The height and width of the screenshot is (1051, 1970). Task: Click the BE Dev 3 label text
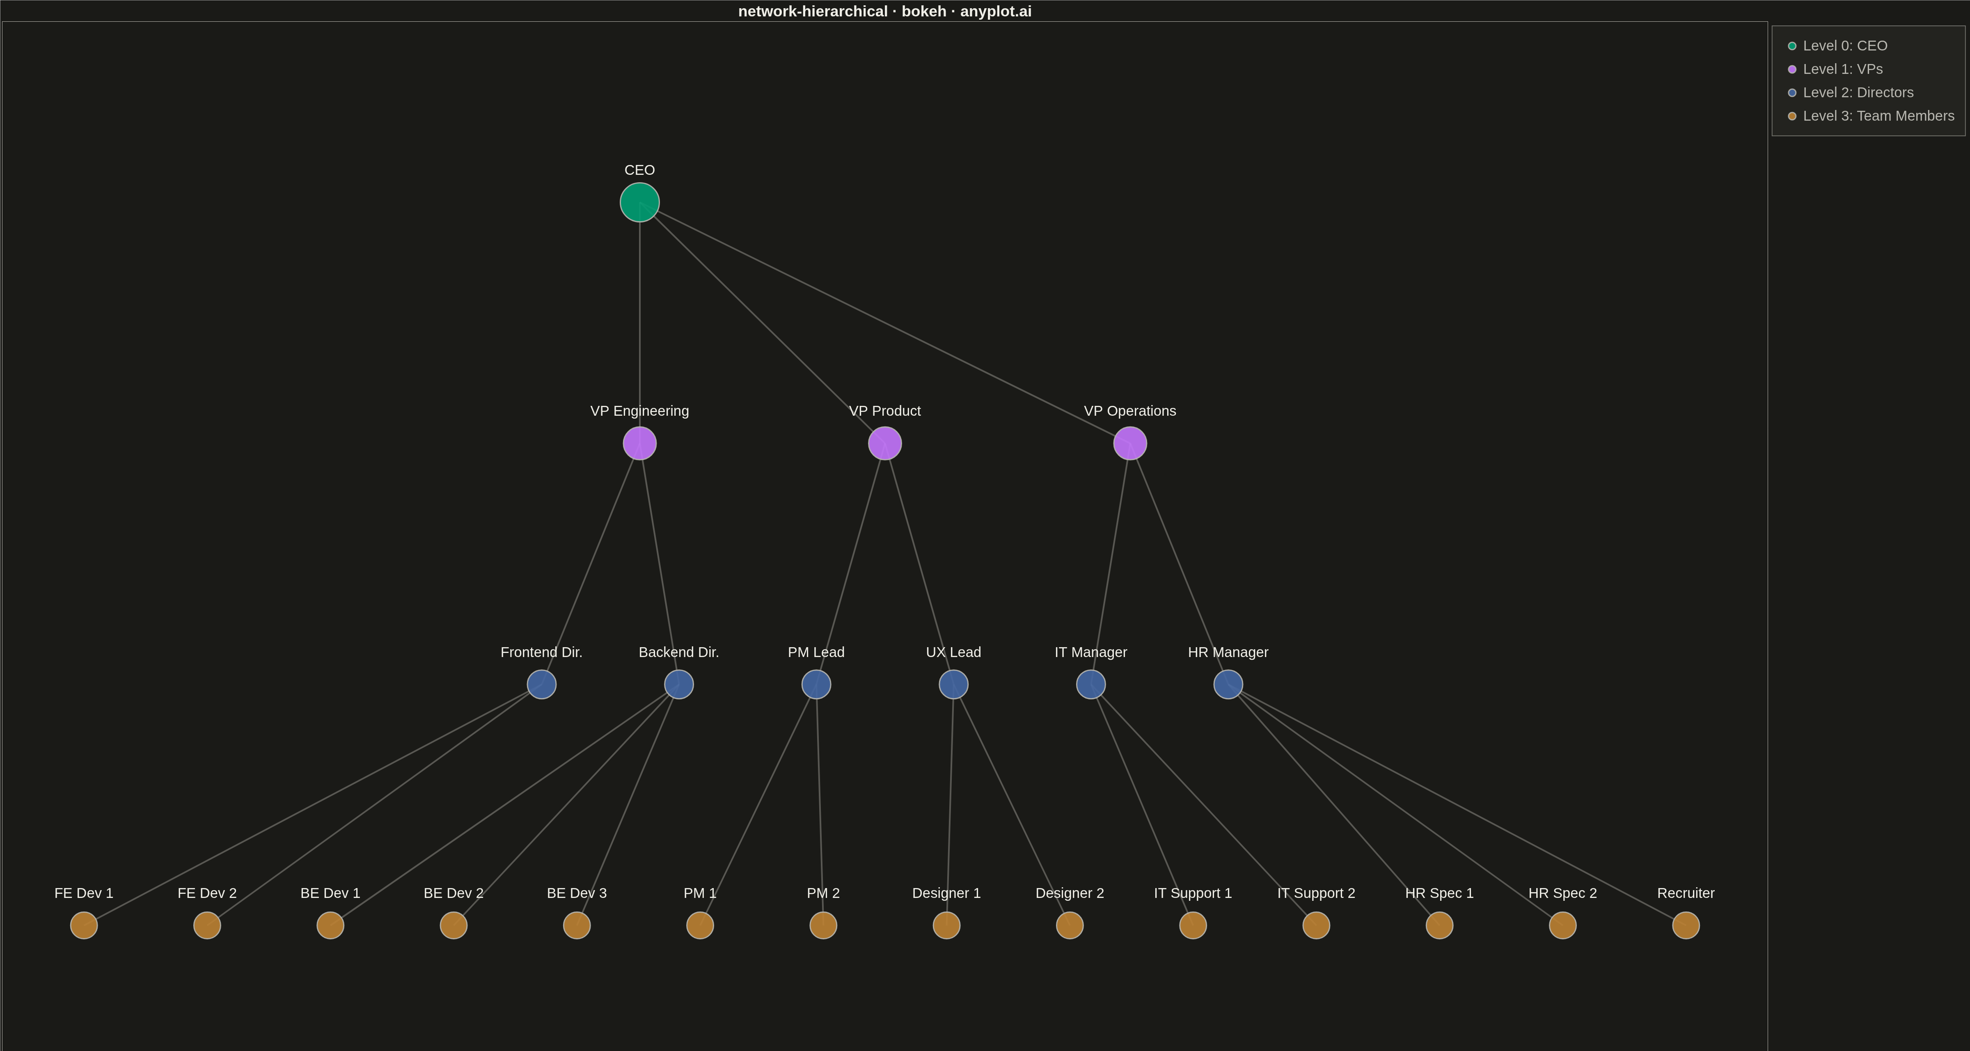point(577,893)
